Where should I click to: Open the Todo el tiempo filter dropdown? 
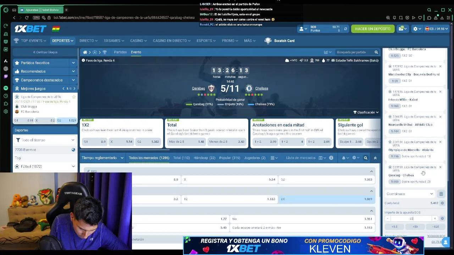pos(45,140)
